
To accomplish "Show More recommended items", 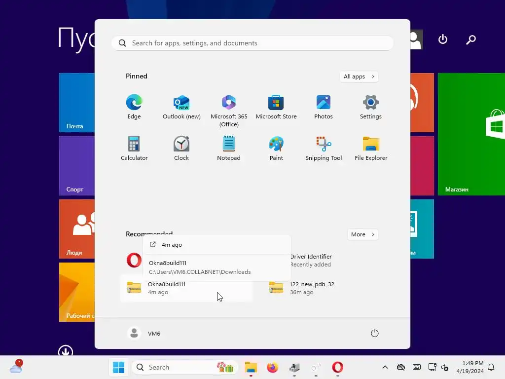I will pyautogui.click(x=362, y=234).
